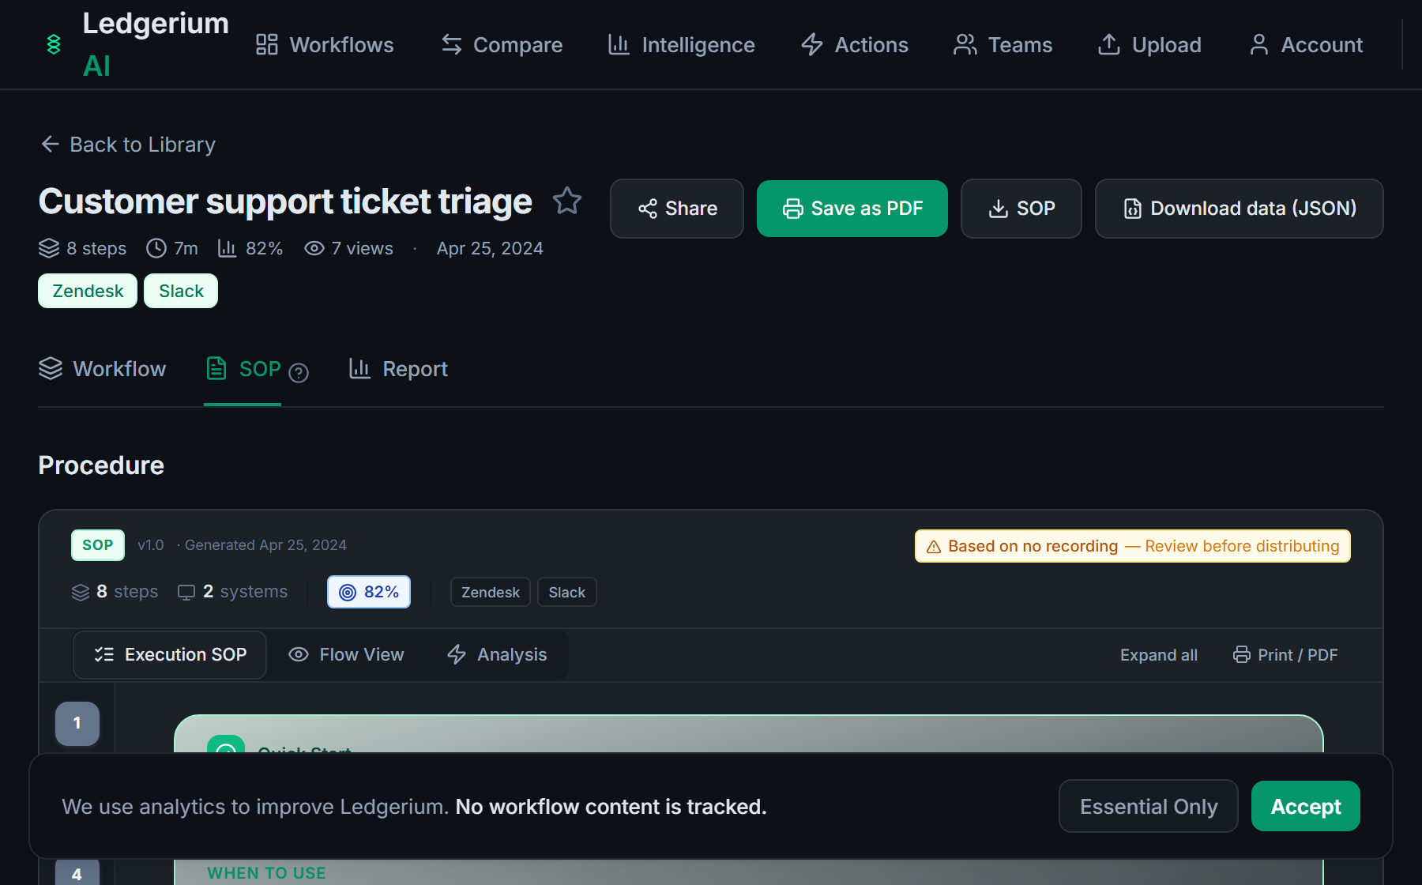The height and width of the screenshot is (885, 1422).
Task: Open the Workflows nav item
Action: [325, 44]
